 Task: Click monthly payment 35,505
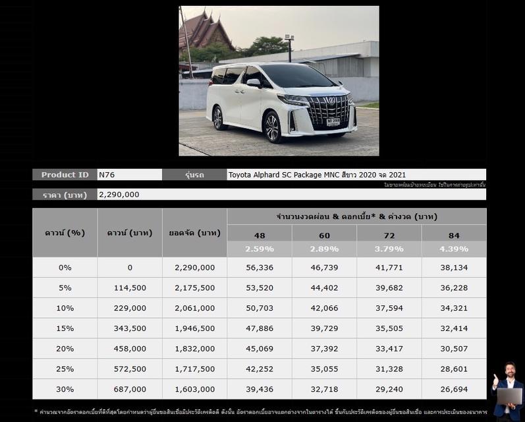pyautogui.click(x=389, y=328)
